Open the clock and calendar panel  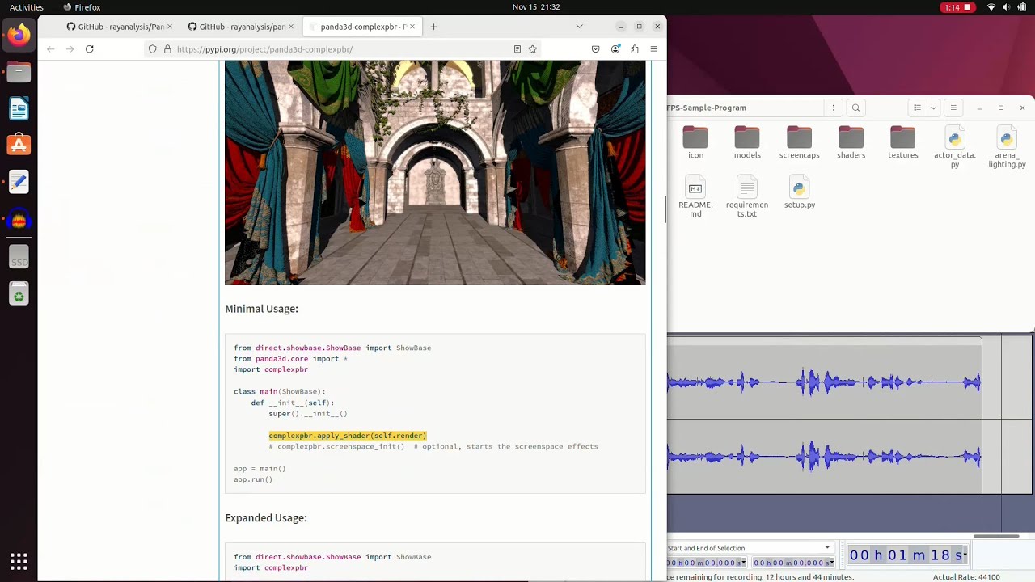tap(536, 7)
